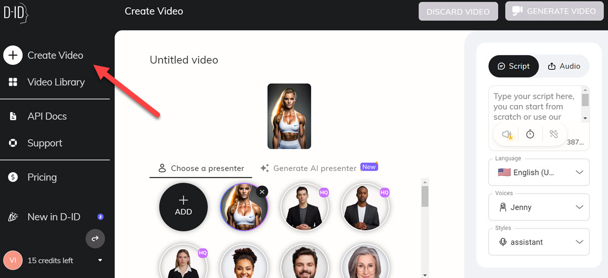Image resolution: width=608 pixels, height=278 pixels.
Task: Remove the selected presenter with X badge
Action: click(x=262, y=192)
